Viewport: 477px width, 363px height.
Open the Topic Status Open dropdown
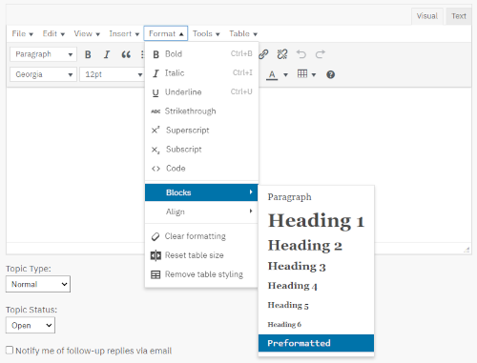click(x=31, y=325)
